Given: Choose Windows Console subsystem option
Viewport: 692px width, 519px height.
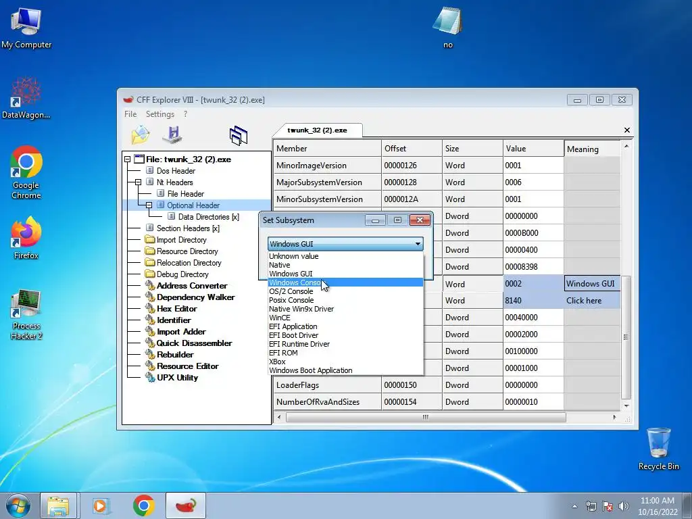Looking at the screenshot, I should pyautogui.click(x=345, y=282).
